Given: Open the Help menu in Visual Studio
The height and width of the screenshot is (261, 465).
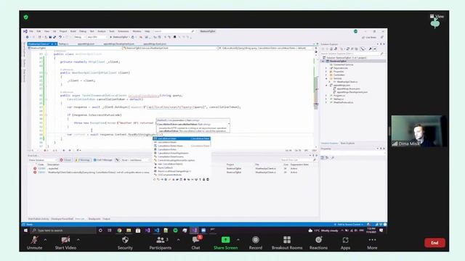Looking at the screenshot, I should pos(147,31).
